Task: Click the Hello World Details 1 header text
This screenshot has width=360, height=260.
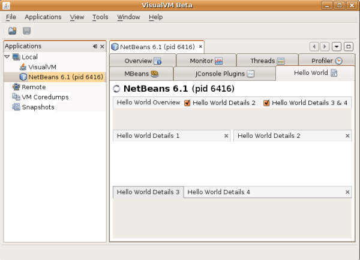Action: click(148, 136)
